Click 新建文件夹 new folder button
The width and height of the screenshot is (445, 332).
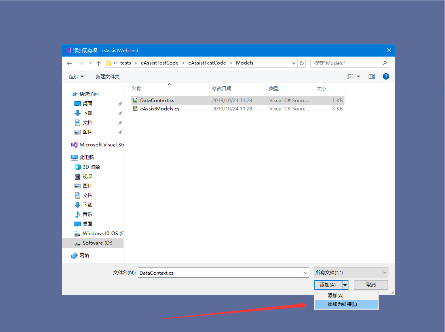click(x=108, y=77)
